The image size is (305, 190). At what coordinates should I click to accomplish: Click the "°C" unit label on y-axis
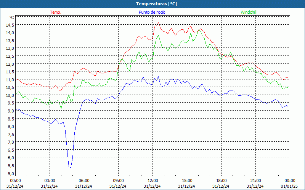(12, 17)
